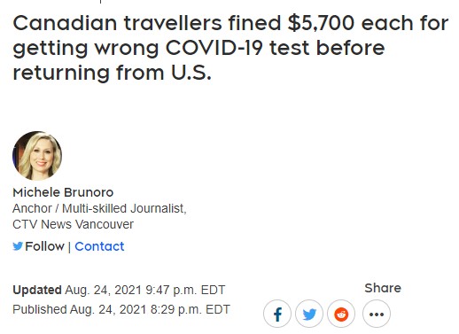The height and width of the screenshot is (334, 459).
Task: Click the separator between Follow and Contact
Action: [69, 246]
